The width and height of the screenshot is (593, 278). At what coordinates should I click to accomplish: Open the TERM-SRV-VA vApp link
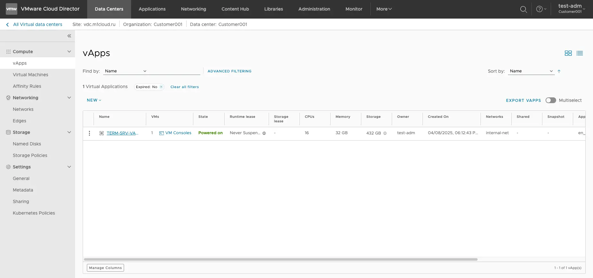point(122,133)
